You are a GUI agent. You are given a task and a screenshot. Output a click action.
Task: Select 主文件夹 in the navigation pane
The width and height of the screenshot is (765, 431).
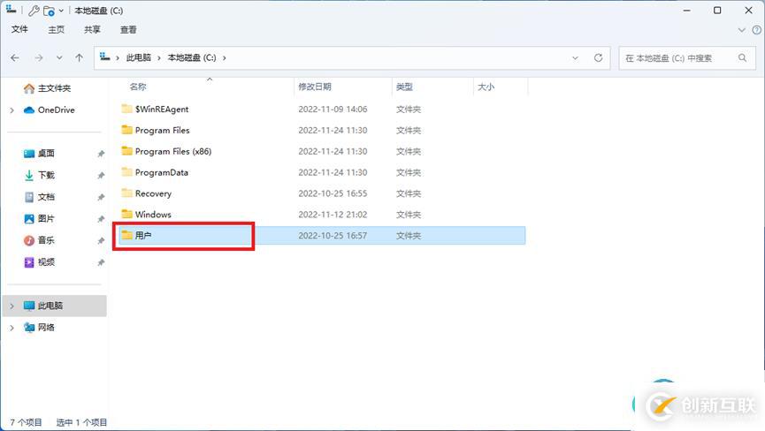(x=54, y=88)
